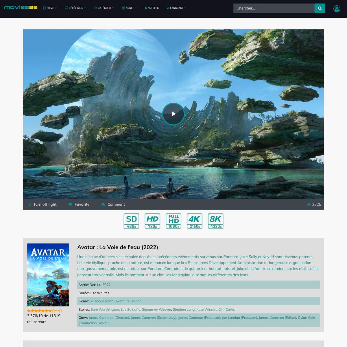This screenshot has width=347, height=347.
Task: Open Cliff Curtis's page
Action: click(227, 309)
